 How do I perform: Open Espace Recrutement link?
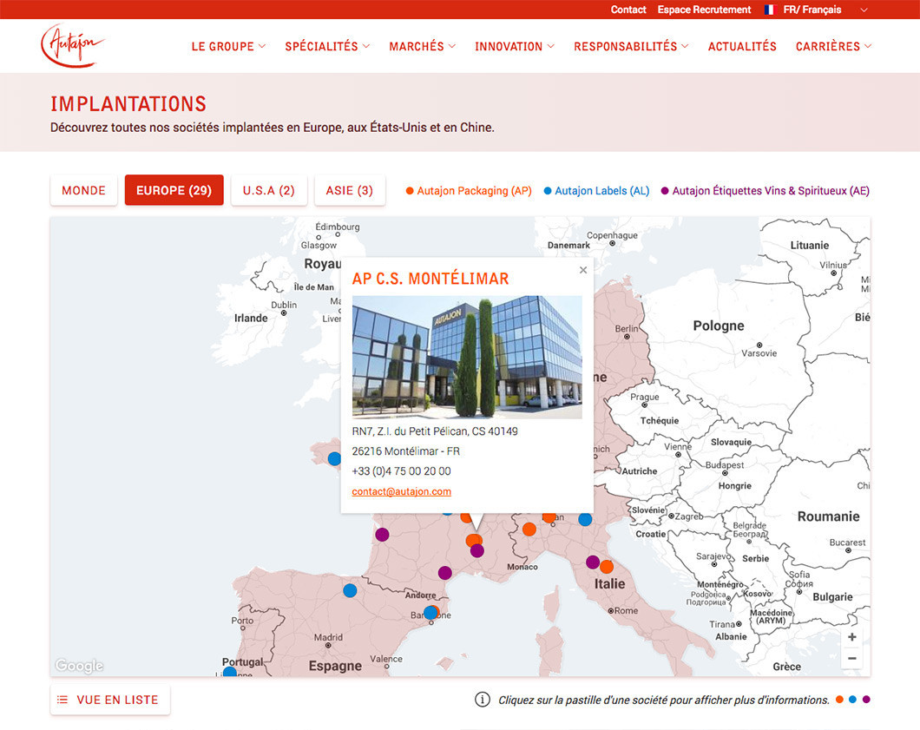(x=704, y=10)
